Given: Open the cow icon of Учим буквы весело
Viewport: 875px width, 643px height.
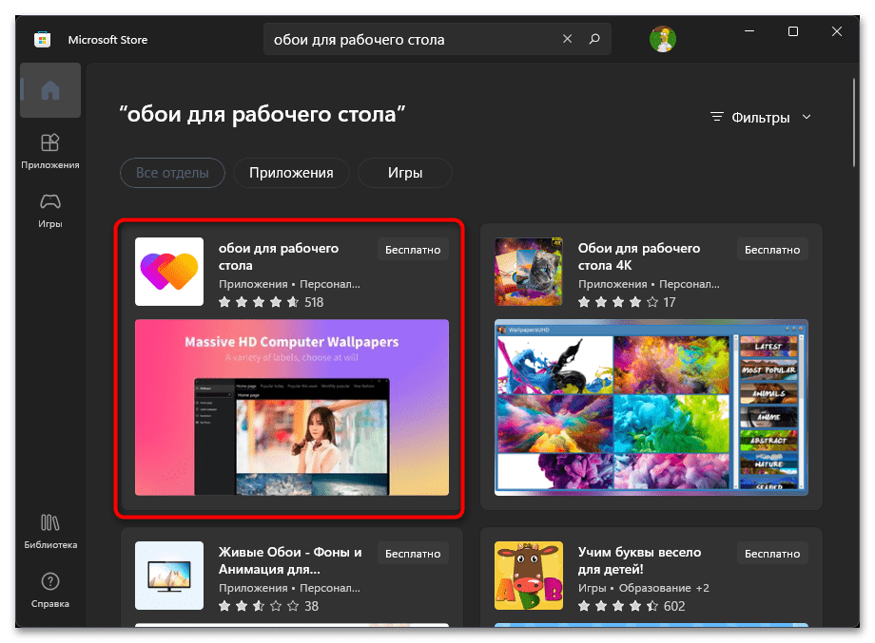Looking at the screenshot, I should click(x=529, y=575).
